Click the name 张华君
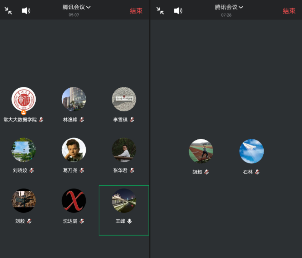The image size is (302, 258). pyautogui.click(x=120, y=170)
